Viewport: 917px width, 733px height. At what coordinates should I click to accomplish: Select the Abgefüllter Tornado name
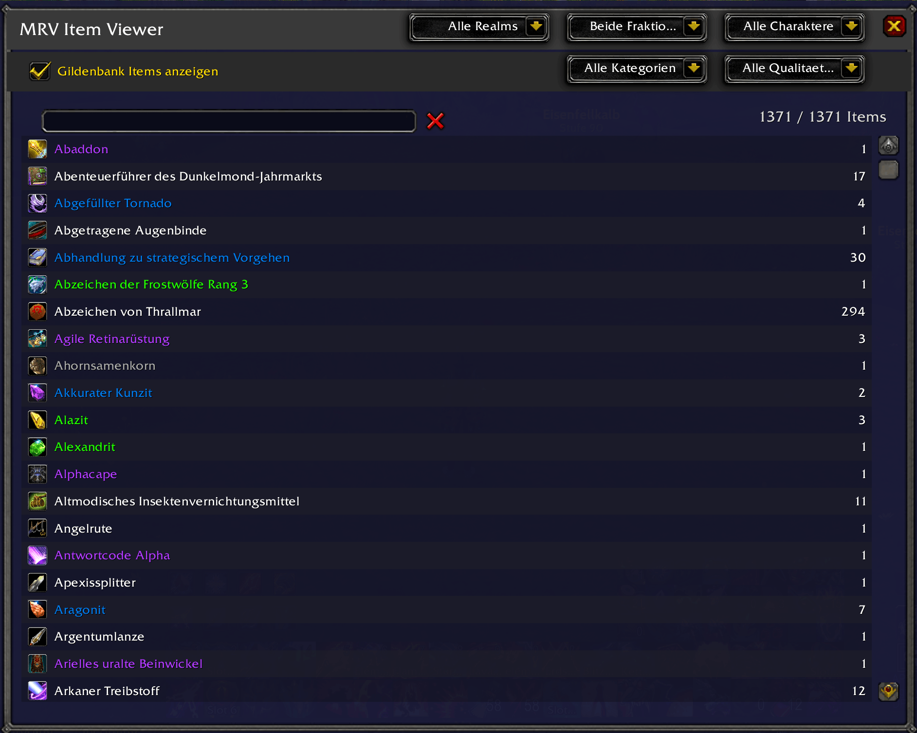point(113,203)
